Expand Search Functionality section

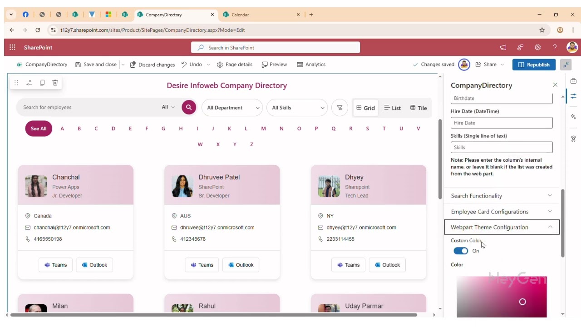coord(502,196)
